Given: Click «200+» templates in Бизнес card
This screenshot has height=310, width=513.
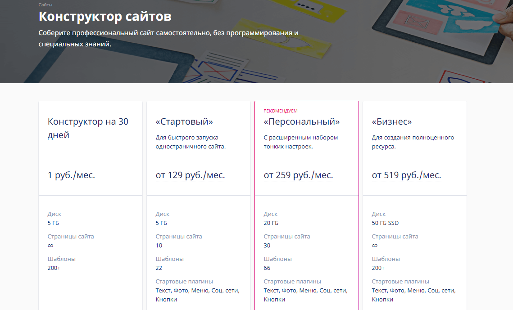Looking at the screenshot, I should coord(378,268).
